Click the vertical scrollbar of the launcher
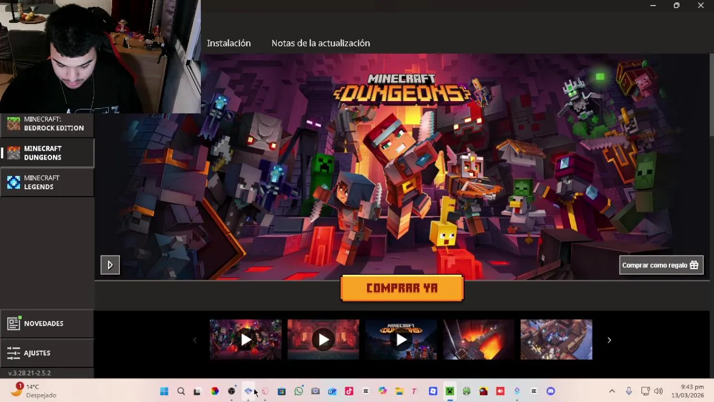The height and width of the screenshot is (402, 714). tap(711, 95)
